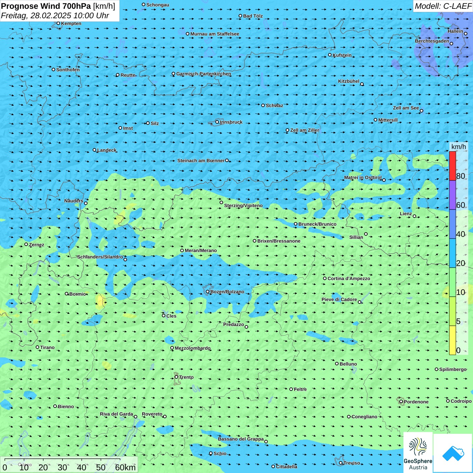
Task: Select the Treviso city marker circle
Action: coord(341,463)
